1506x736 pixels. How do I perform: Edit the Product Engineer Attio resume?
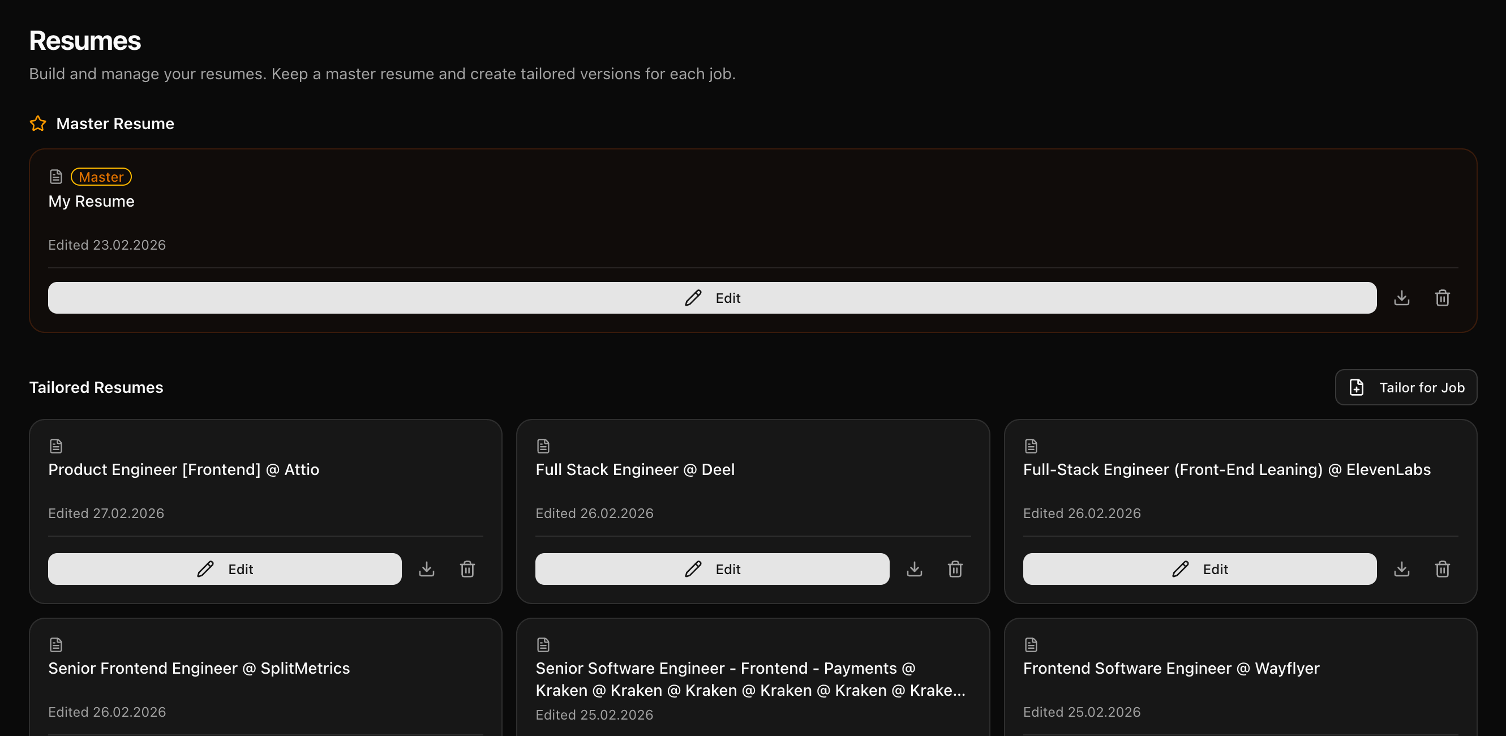pyautogui.click(x=225, y=568)
